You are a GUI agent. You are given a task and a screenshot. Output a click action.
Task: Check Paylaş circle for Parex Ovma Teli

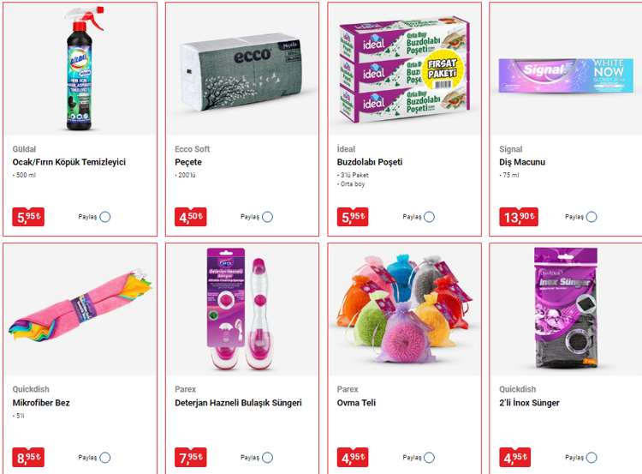[x=429, y=458]
